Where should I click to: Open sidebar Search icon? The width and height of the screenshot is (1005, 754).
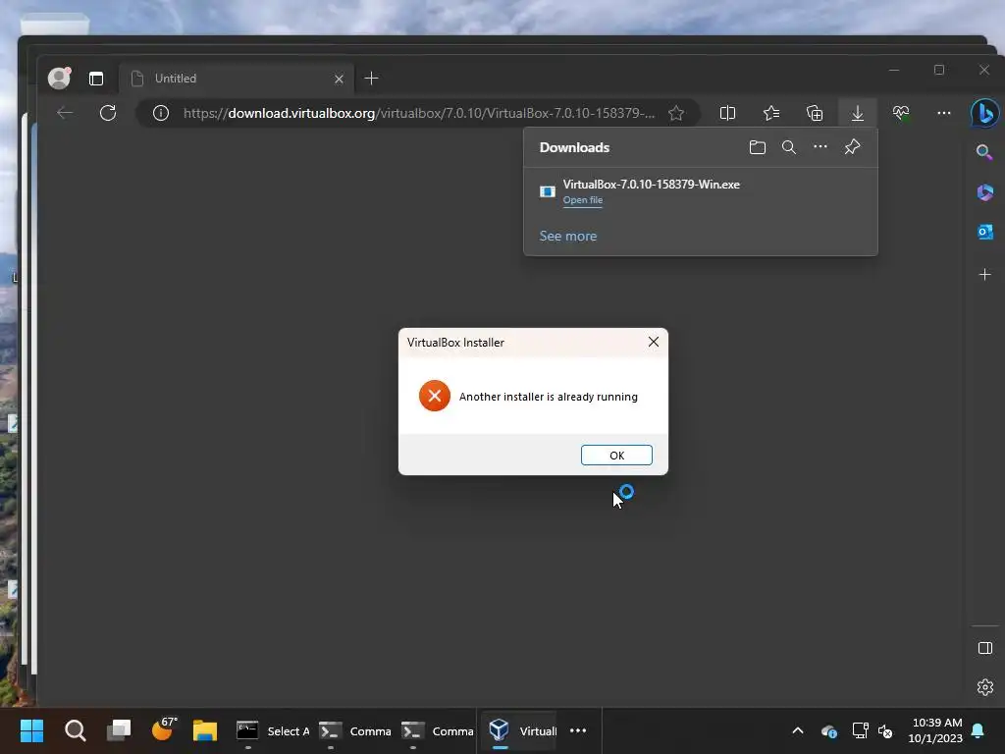(x=984, y=152)
